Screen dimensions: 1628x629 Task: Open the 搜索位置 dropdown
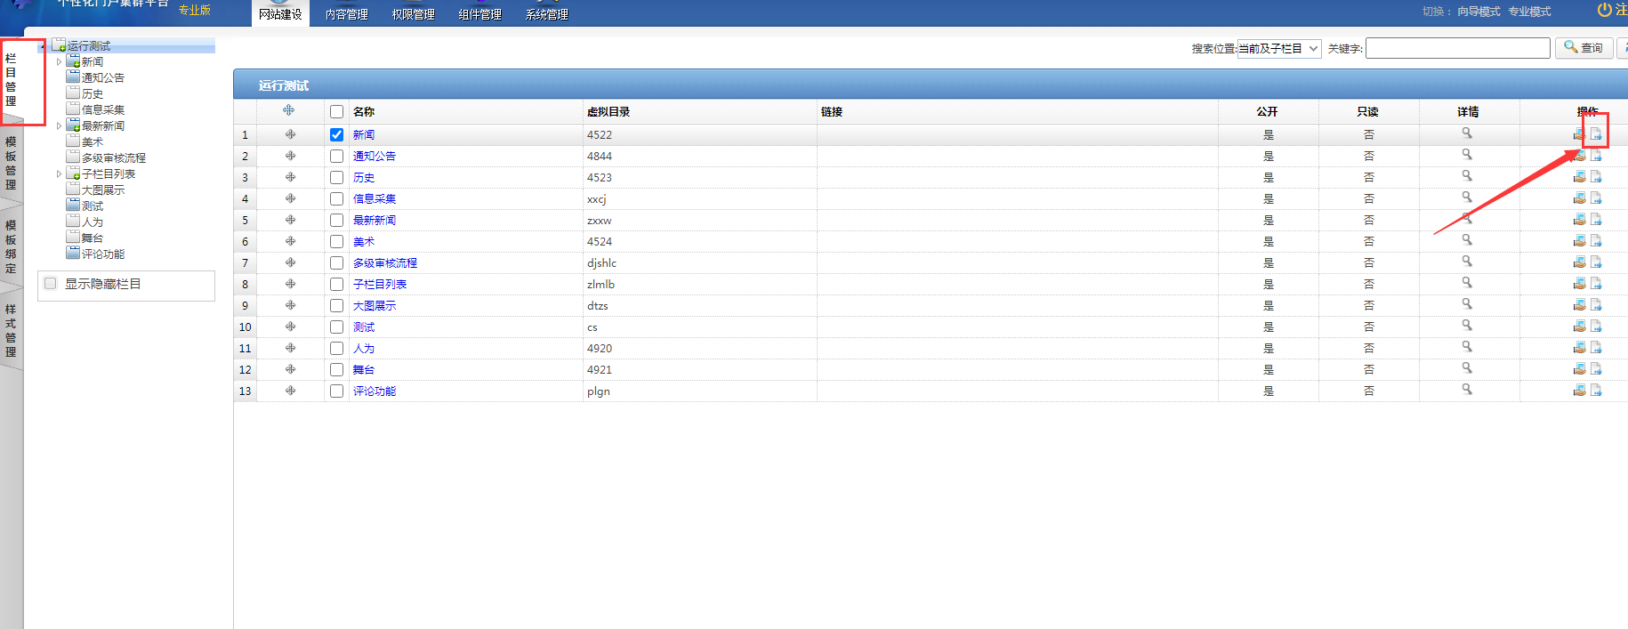click(x=1278, y=48)
